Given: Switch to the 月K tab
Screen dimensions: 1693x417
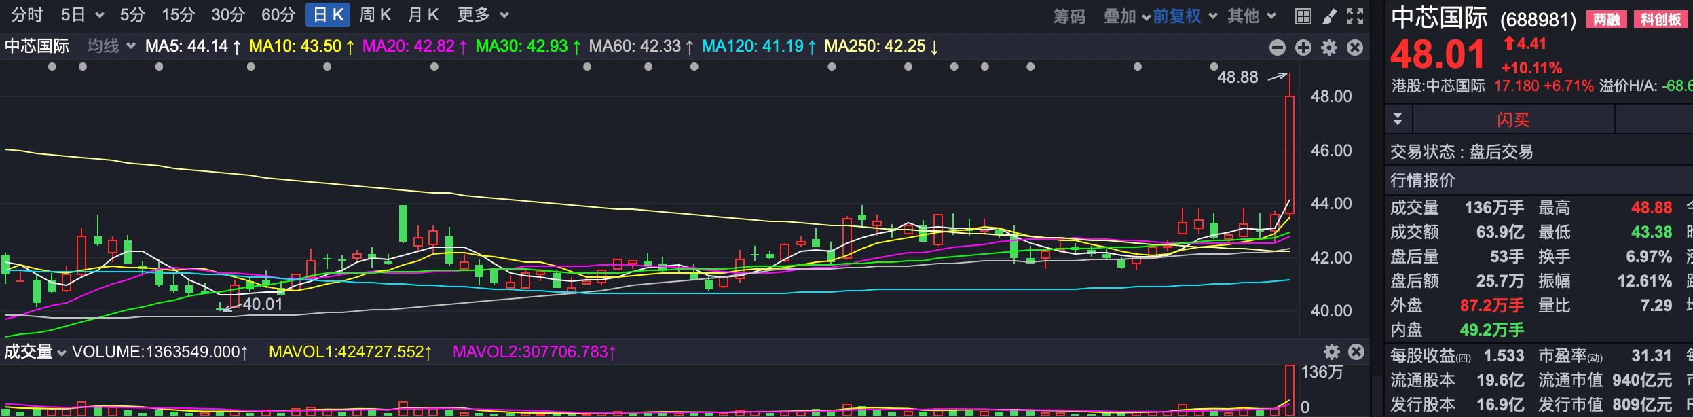Looking at the screenshot, I should [423, 15].
